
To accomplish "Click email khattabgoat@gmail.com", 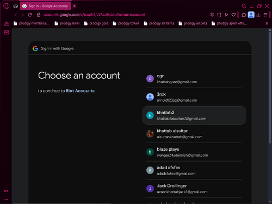I will pos(177,82).
